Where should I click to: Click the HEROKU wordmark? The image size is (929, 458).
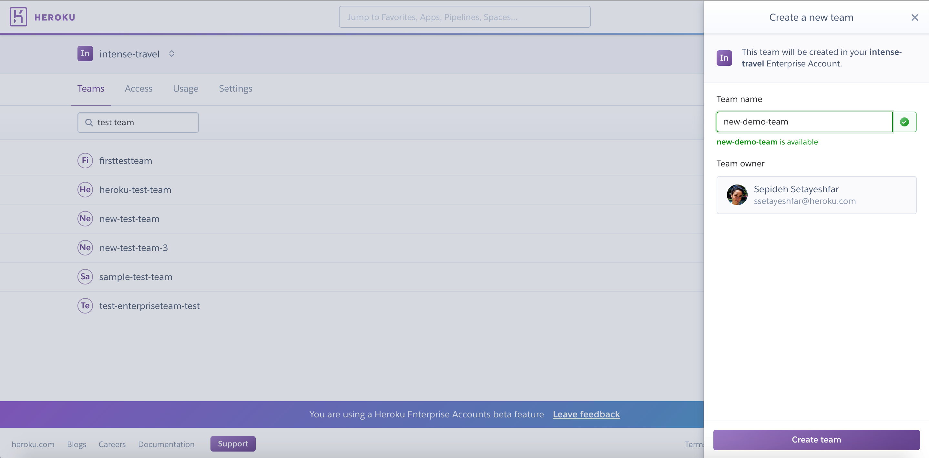55,17
